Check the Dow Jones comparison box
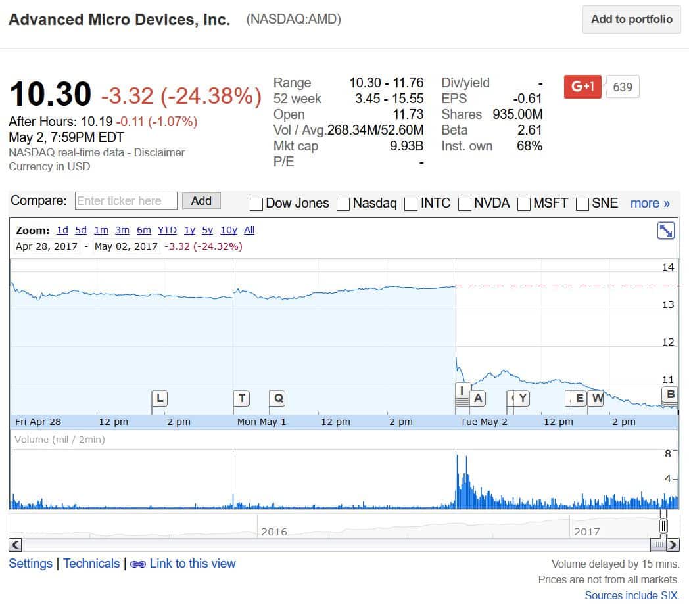This screenshot has height=611, width=689. (256, 204)
